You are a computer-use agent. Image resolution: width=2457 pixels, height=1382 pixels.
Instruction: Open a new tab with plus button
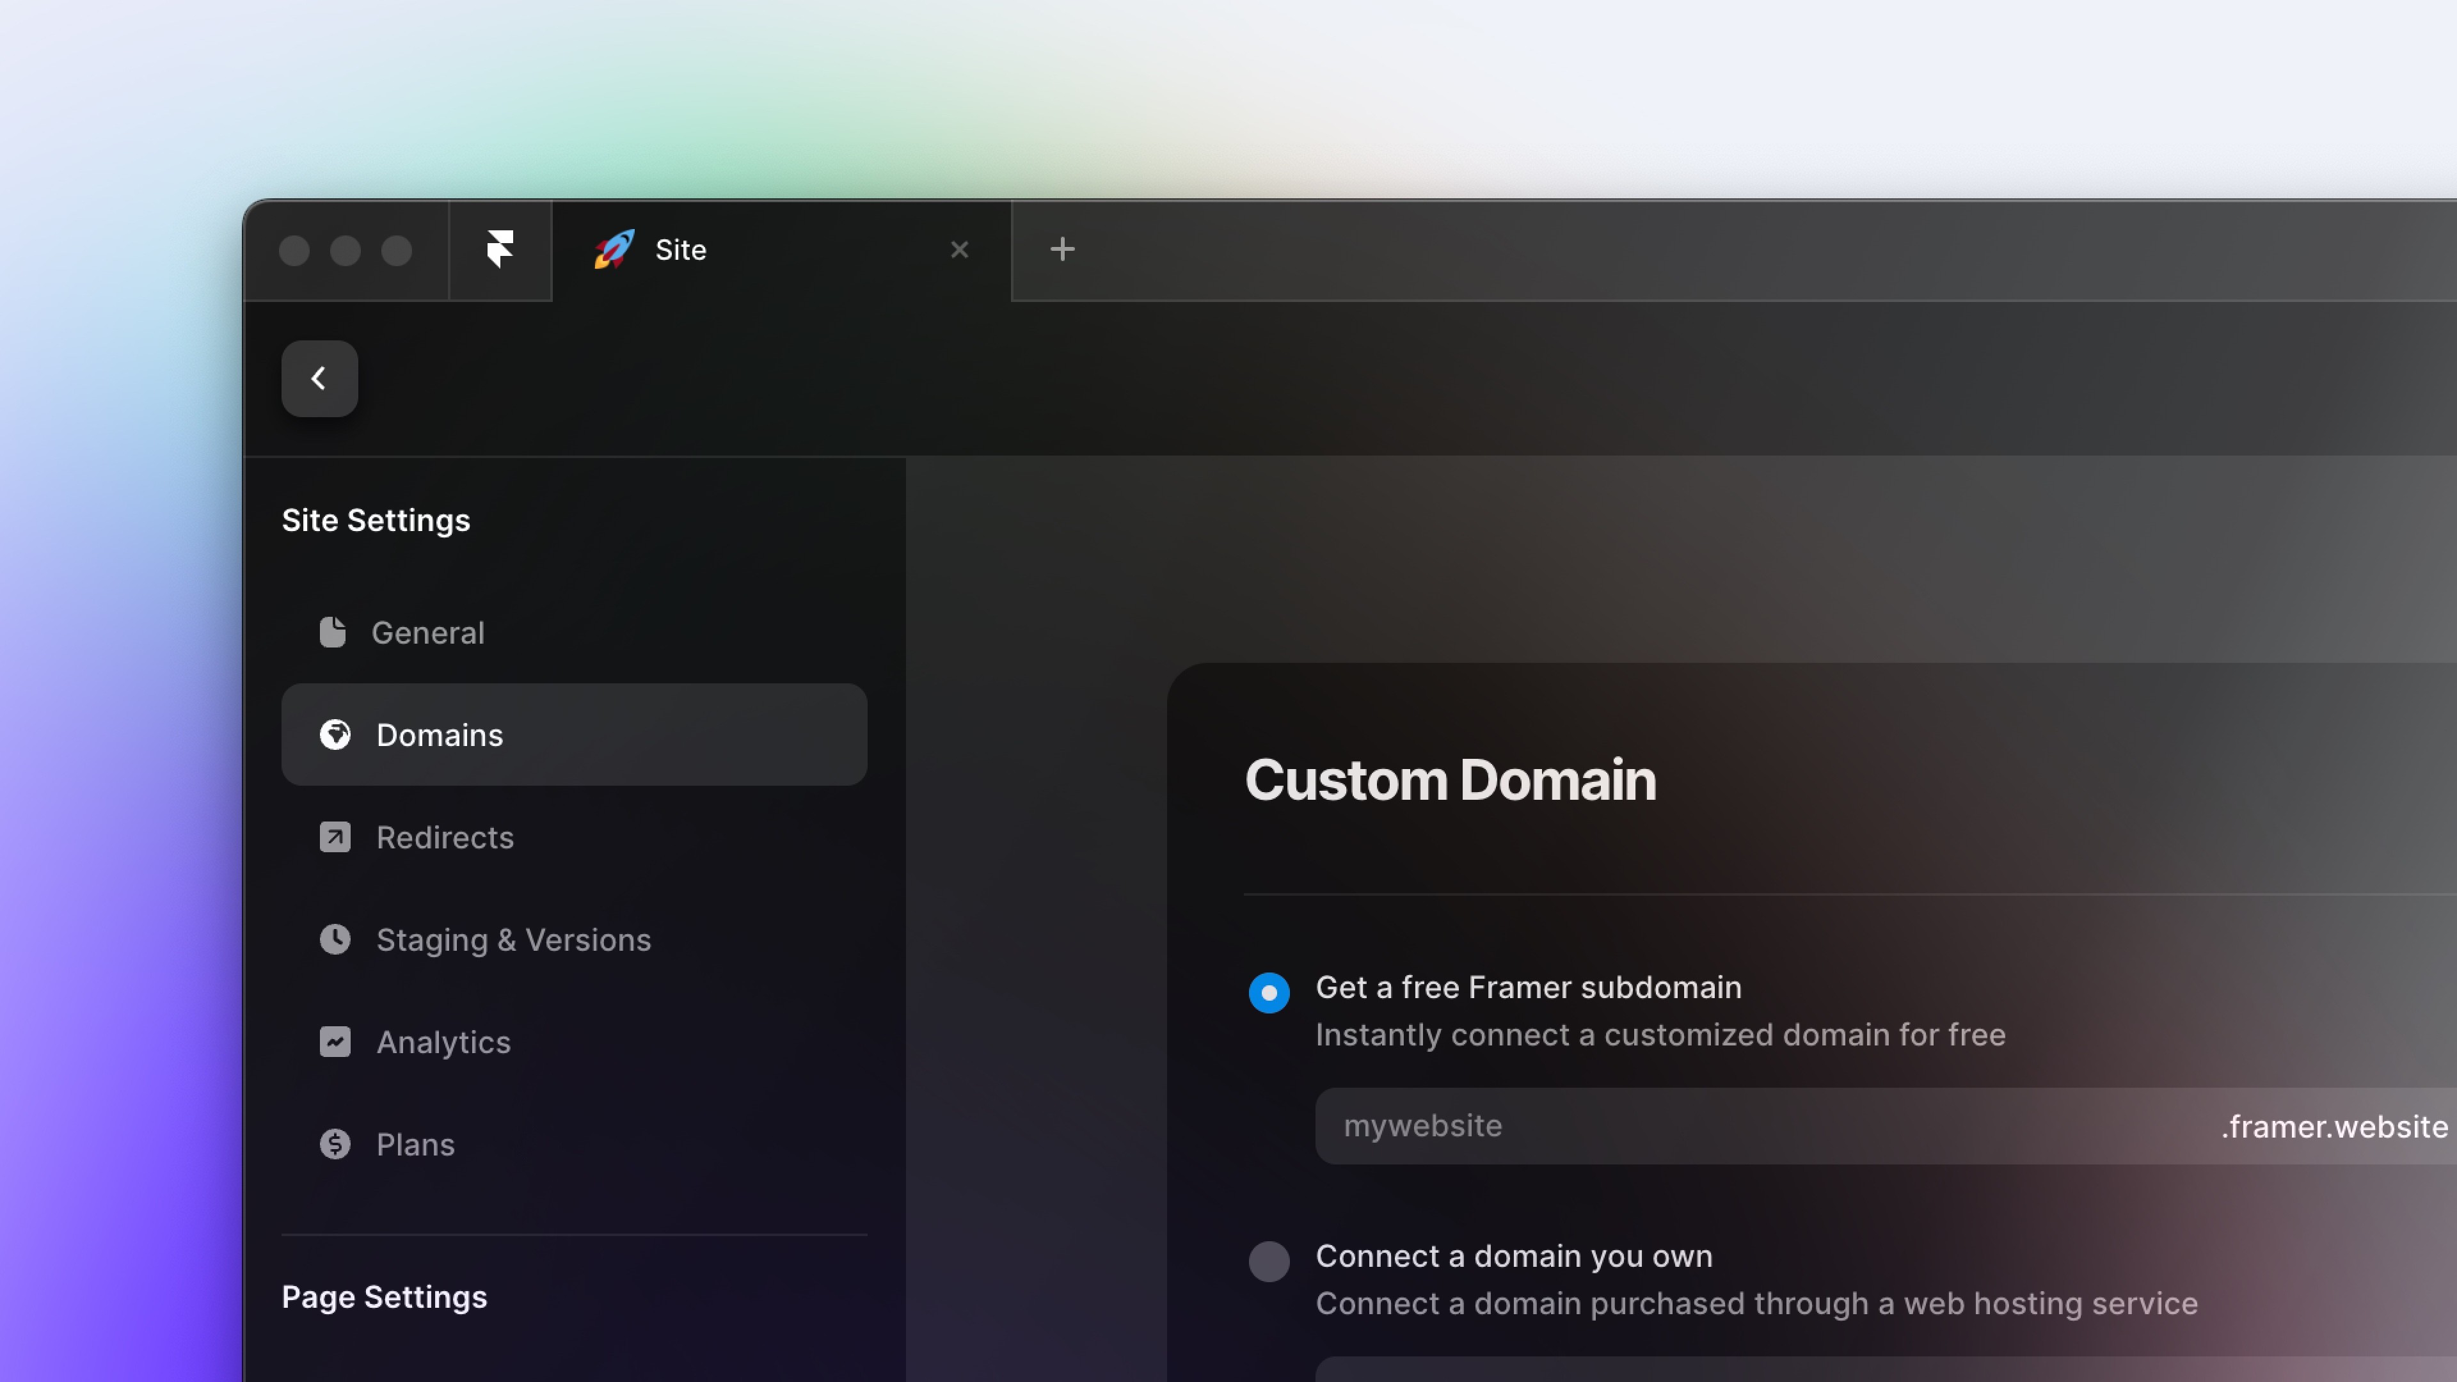pos(1062,250)
